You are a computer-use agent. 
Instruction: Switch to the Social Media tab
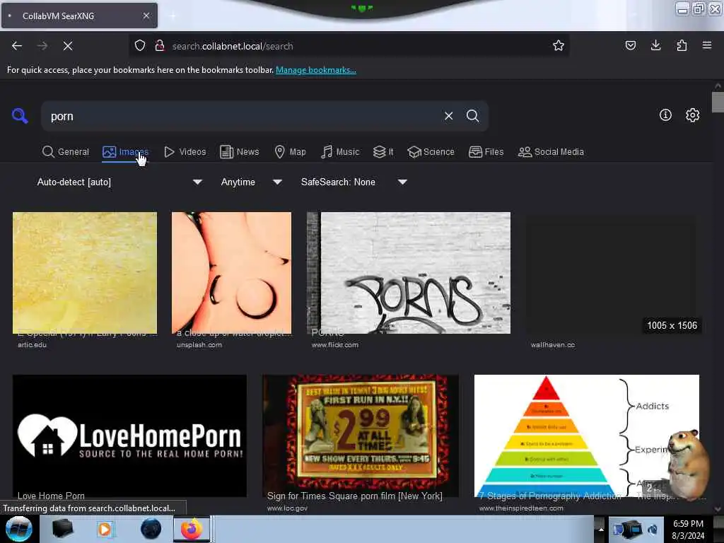(x=551, y=152)
